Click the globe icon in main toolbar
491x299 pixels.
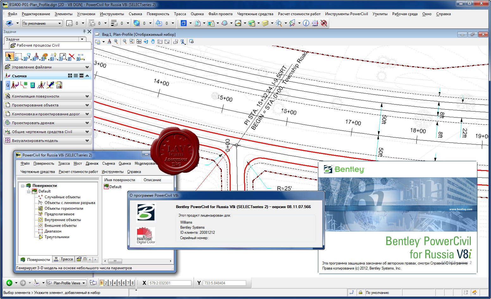136,23
